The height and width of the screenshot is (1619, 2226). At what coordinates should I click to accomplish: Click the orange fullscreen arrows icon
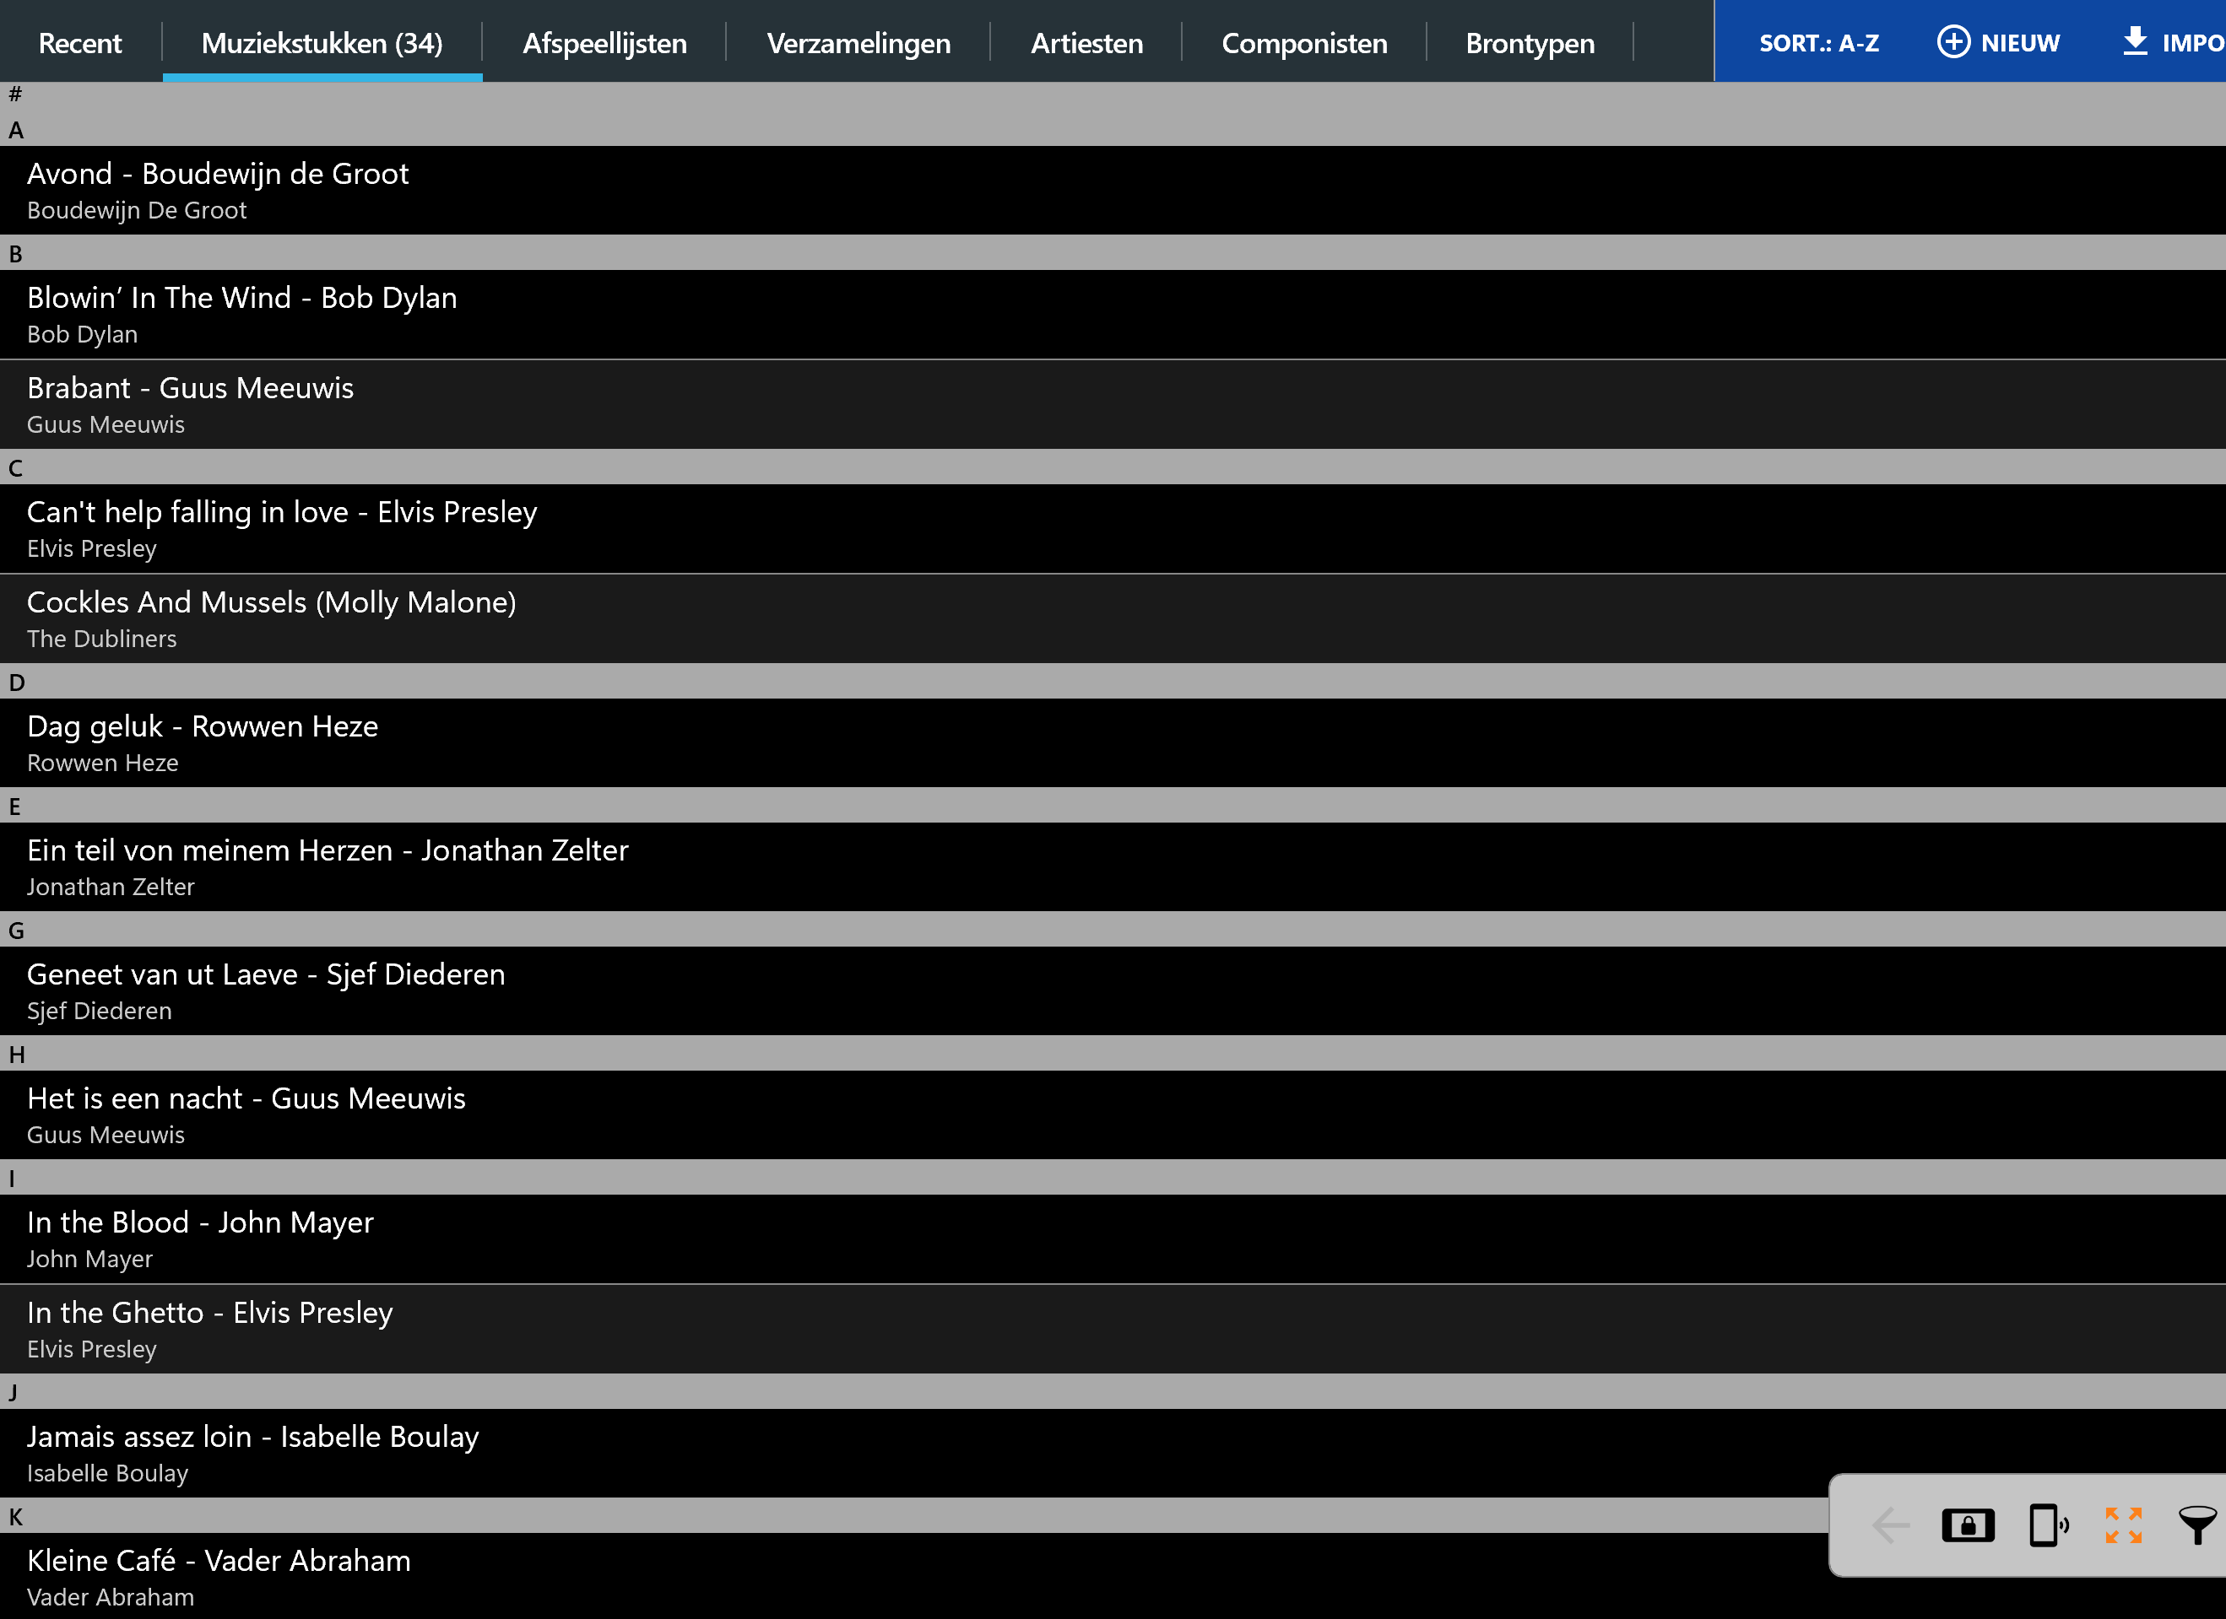click(2124, 1526)
